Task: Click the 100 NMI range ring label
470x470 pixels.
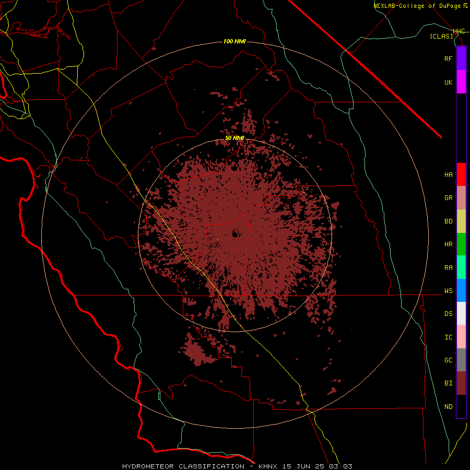Action: (234, 41)
